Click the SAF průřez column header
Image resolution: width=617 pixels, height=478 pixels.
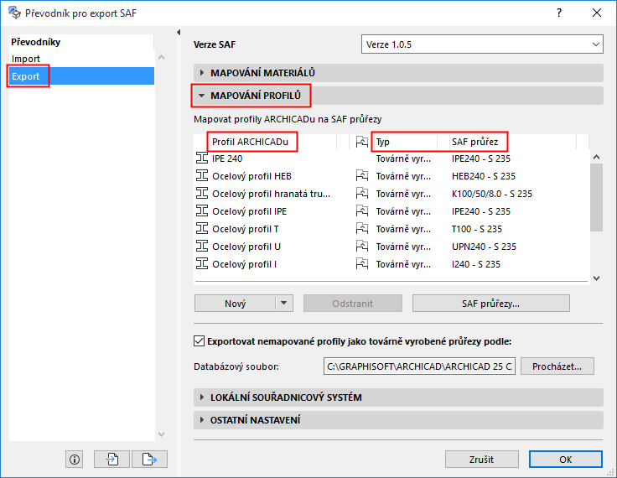tap(512, 142)
